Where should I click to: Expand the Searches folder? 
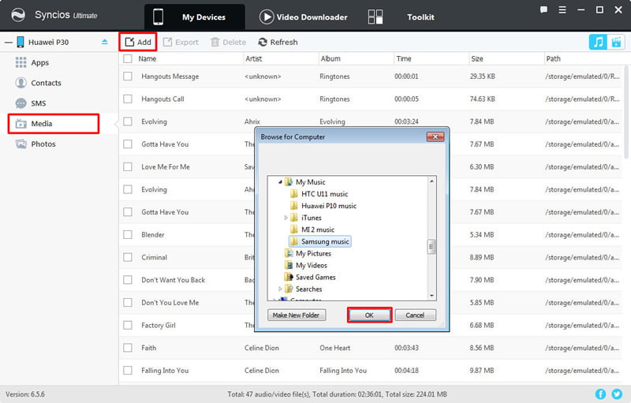(280, 289)
